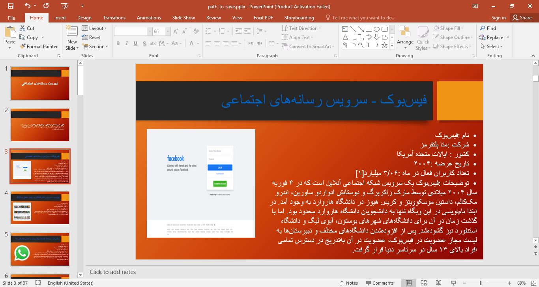Image resolution: width=539 pixels, height=287 pixels.
Task: Open Quick Styles gallery
Action: click(x=423, y=37)
